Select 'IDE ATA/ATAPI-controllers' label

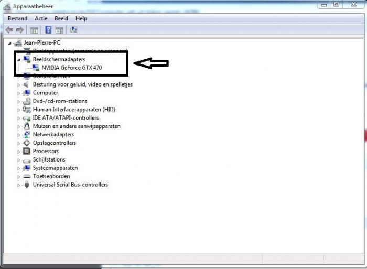coord(66,118)
